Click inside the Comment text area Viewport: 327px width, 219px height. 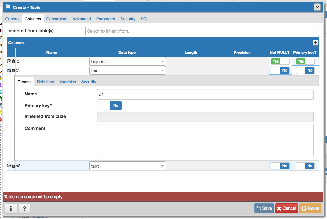205,140
